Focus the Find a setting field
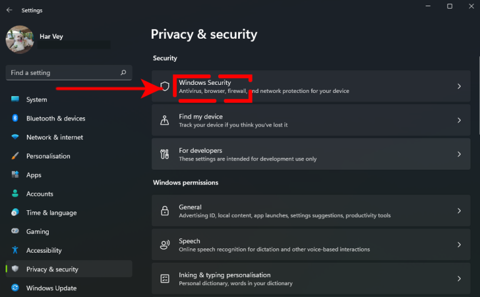This screenshot has height=297, width=480. coord(69,73)
